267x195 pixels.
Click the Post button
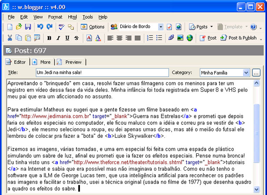pos(208,38)
